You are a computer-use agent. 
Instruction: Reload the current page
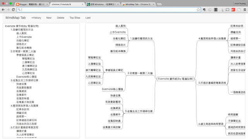click(14, 10)
